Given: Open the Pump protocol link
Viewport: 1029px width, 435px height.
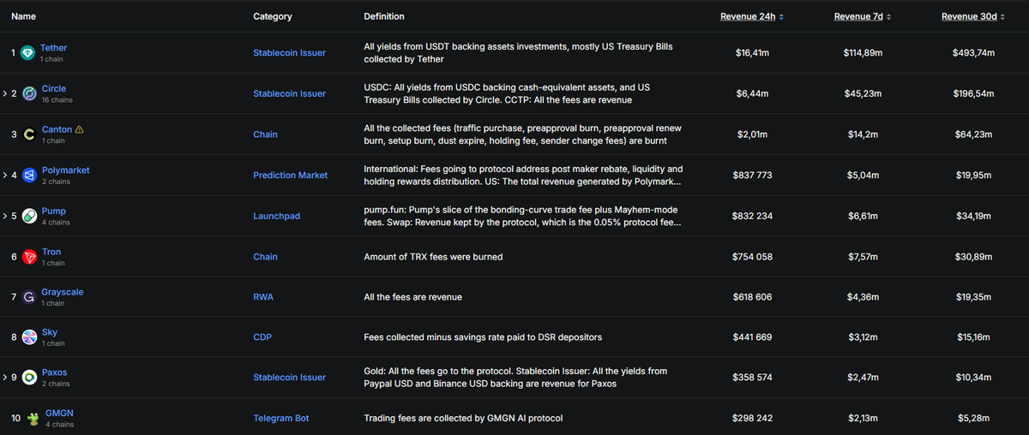Looking at the screenshot, I should tap(53, 211).
